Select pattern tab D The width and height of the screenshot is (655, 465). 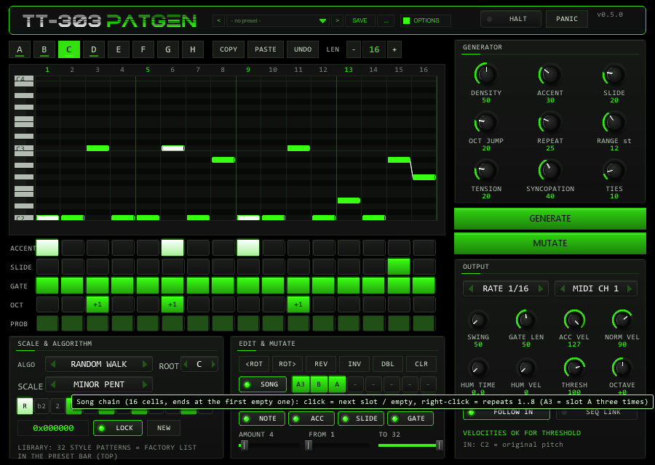point(94,49)
